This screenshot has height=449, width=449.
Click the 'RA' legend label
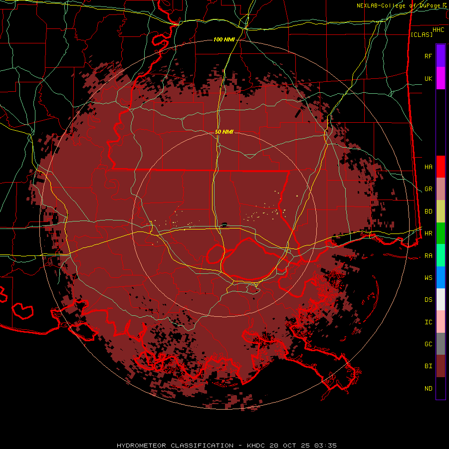coord(428,256)
